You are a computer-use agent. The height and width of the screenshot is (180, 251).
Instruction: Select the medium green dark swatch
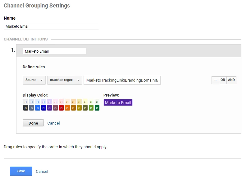pyautogui.click(x=91, y=108)
